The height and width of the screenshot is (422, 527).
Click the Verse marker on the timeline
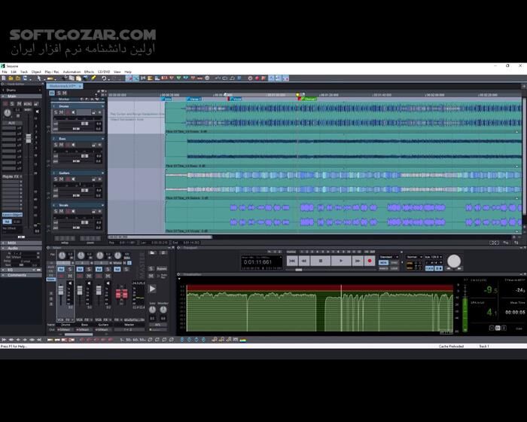[x=194, y=99]
